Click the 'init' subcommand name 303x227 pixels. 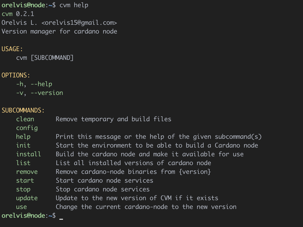23,145
